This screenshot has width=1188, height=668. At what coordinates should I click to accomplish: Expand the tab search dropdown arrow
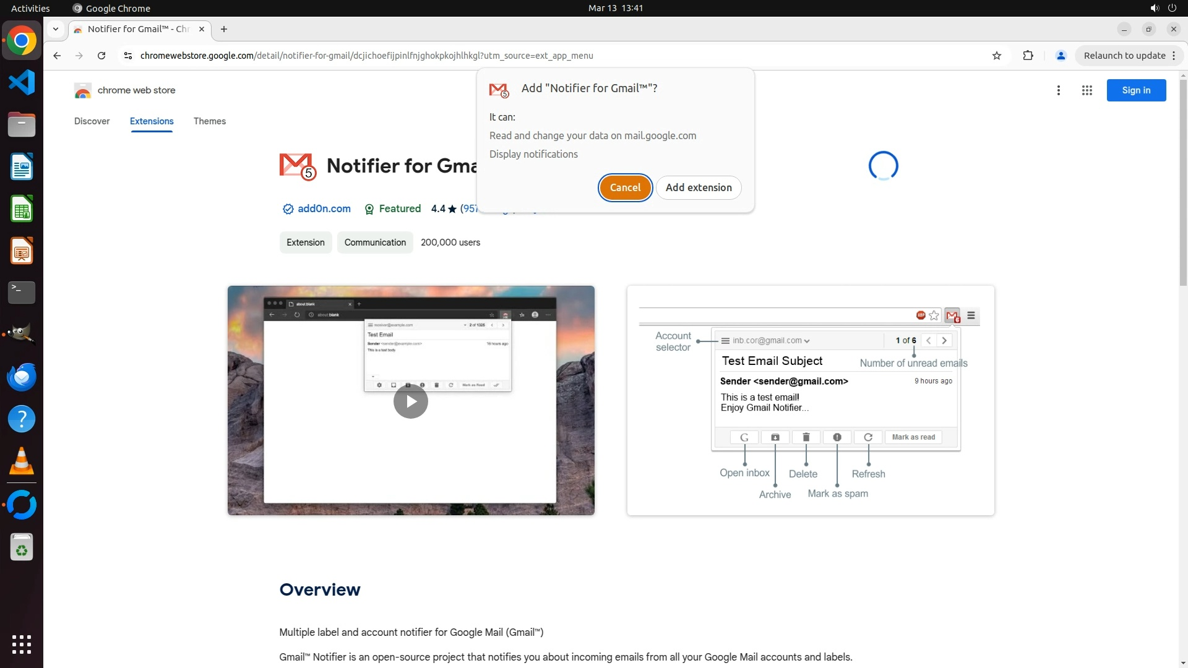click(56, 29)
